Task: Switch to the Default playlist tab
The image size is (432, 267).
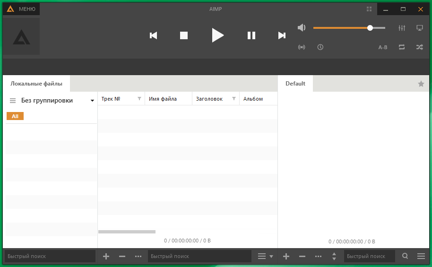Action: click(295, 84)
